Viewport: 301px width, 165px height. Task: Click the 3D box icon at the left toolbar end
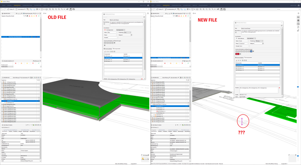(74, 9)
